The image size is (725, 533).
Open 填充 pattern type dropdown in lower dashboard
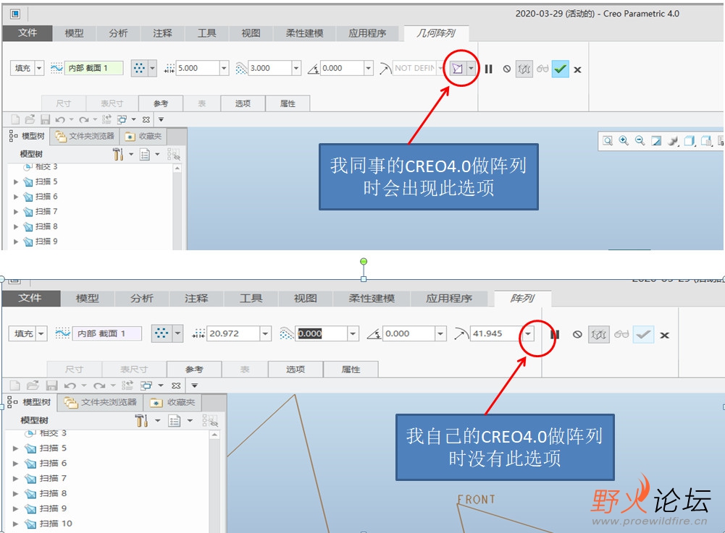[41, 333]
